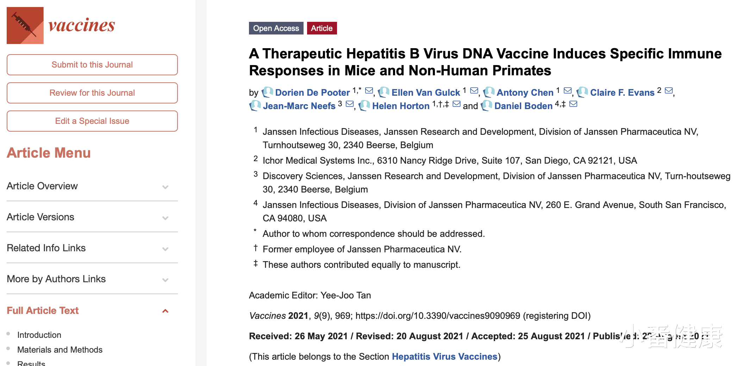Viewport: 736px width, 366px height.
Task: Click Review for this Journal button
Action: click(x=92, y=93)
